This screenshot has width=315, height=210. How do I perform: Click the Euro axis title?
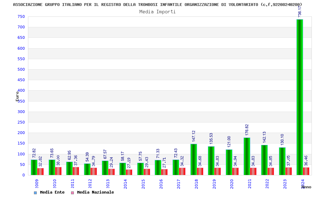coord(17,96)
